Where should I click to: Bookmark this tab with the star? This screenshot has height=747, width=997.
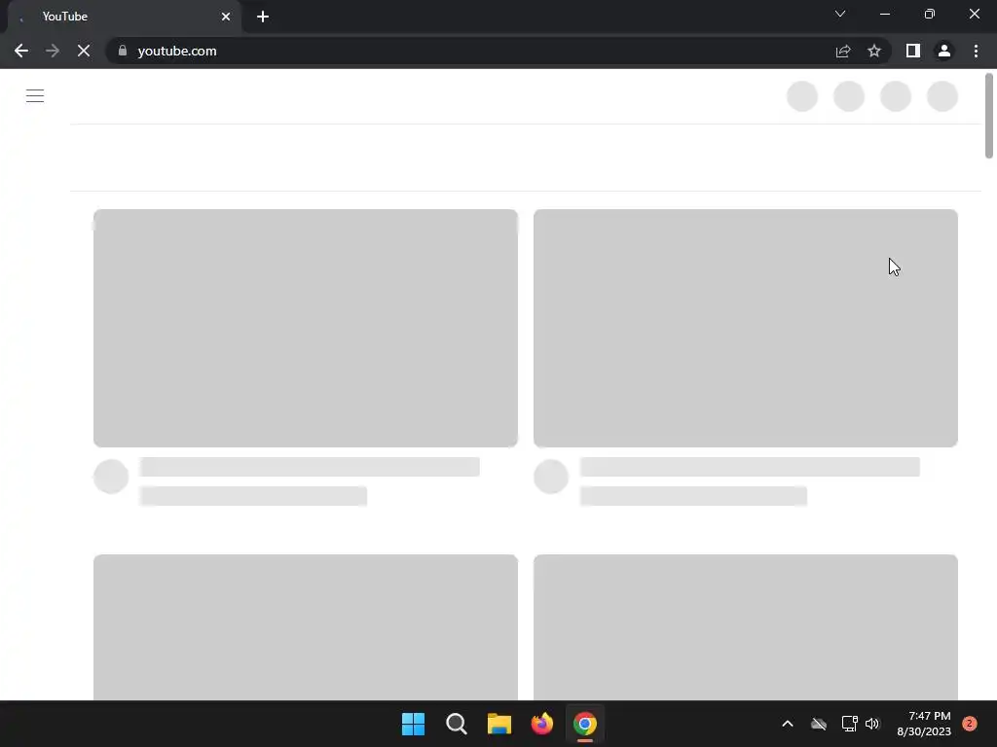coord(874,51)
